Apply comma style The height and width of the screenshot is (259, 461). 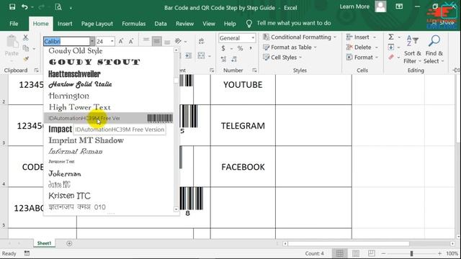251,48
